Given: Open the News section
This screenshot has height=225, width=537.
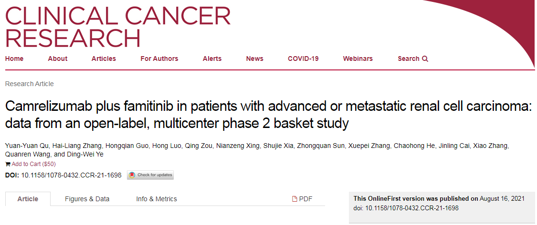Looking at the screenshot, I should [x=254, y=59].
